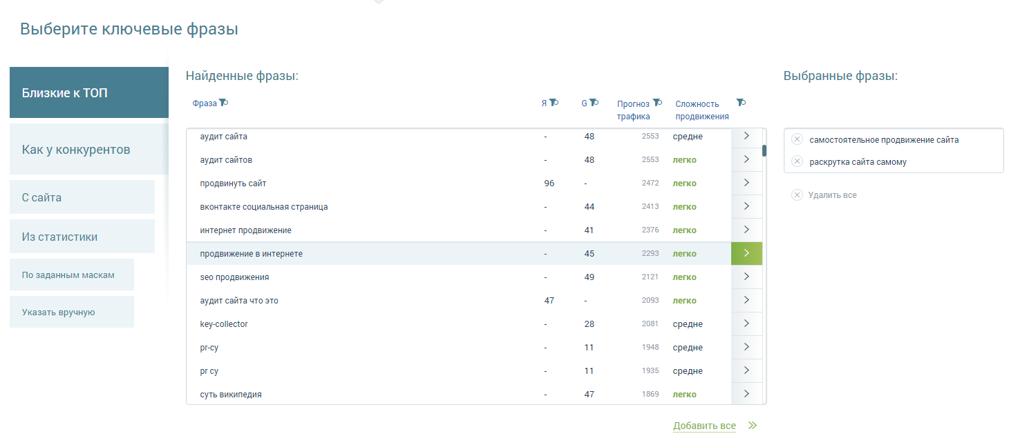Add phrase суть википедия with arrow
This screenshot has width=1009, height=447.
coord(746,394)
